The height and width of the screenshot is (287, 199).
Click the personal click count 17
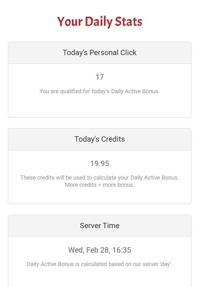(99, 77)
